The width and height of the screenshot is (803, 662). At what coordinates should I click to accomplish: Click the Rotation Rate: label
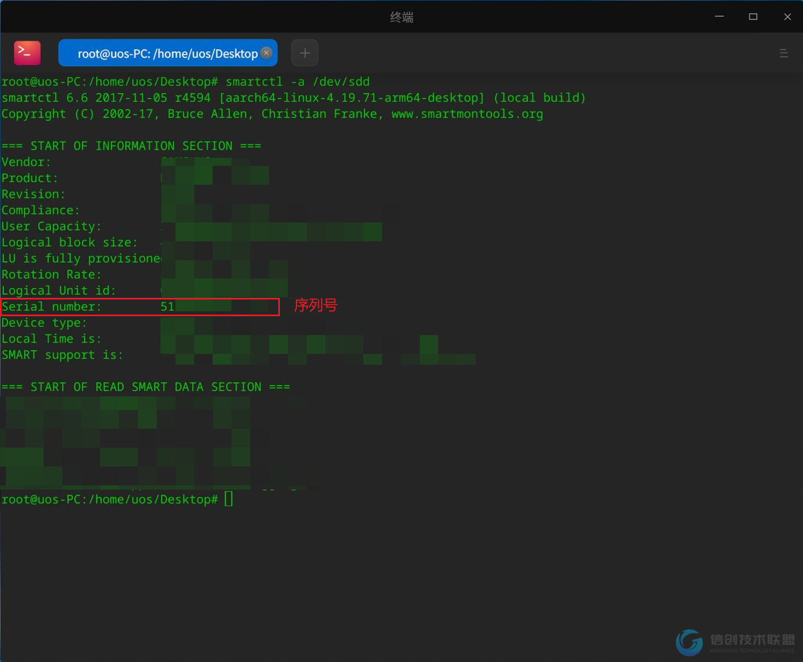coord(52,275)
